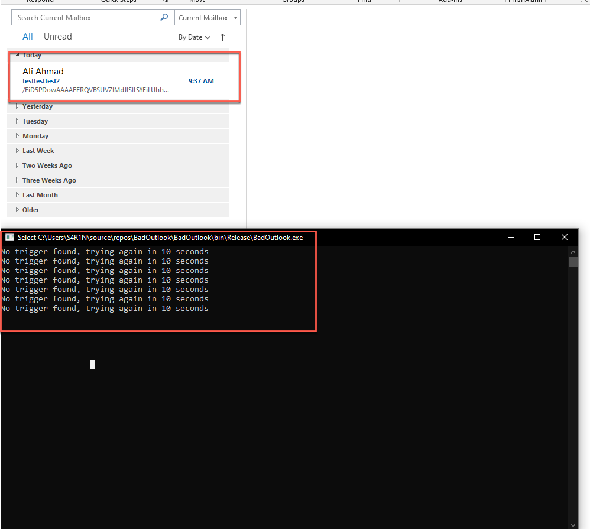Minimize the BadOutlook console window
The width and height of the screenshot is (590, 529).
tap(510, 237)
